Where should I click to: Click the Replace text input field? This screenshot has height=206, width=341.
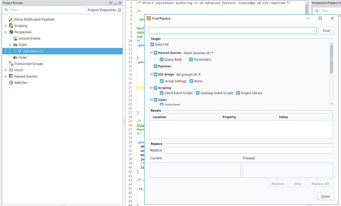click(x=248, y=150)
